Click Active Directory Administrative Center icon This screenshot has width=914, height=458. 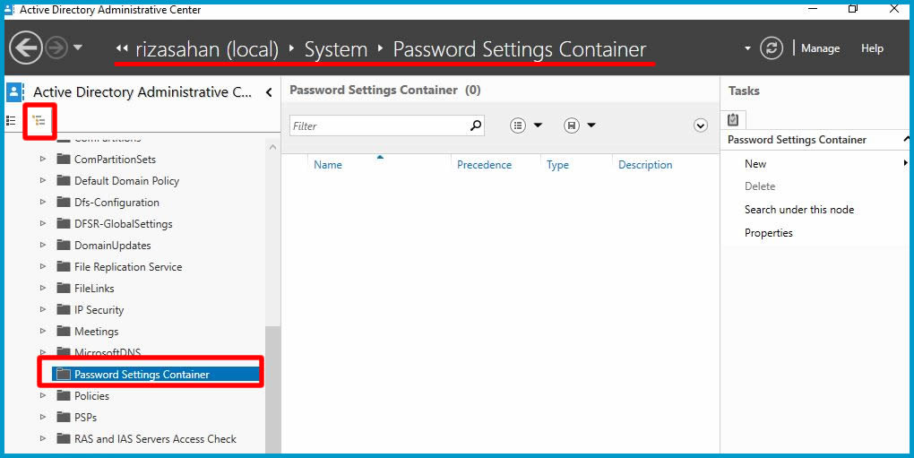[15, 92]
